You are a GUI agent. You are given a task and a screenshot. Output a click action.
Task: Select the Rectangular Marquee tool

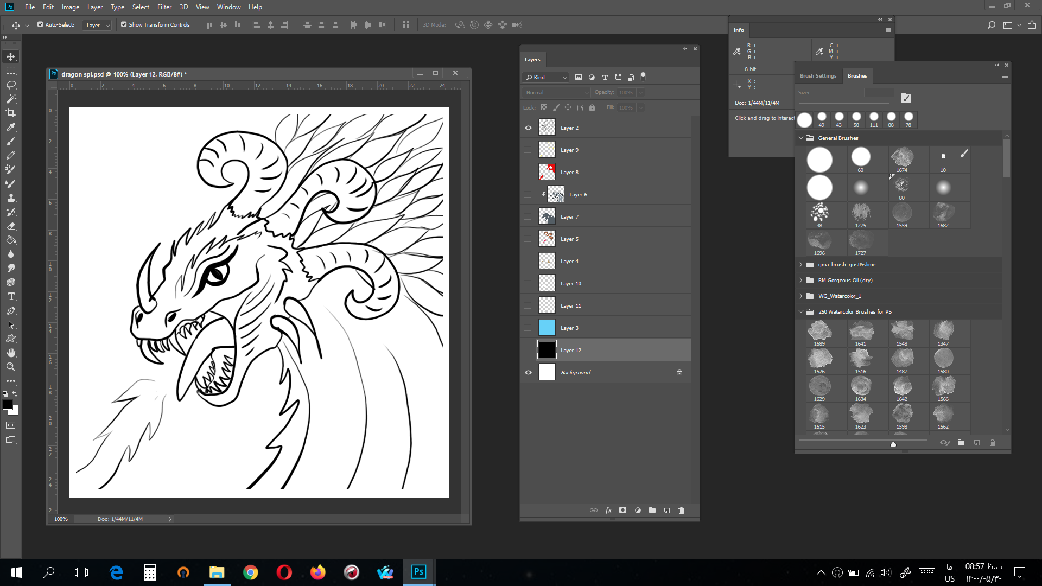tap(11, 71)
